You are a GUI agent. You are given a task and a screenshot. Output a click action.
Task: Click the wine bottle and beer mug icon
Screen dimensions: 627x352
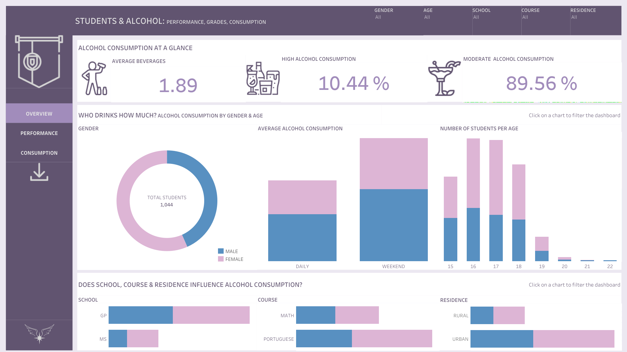[x=263, y=79]
